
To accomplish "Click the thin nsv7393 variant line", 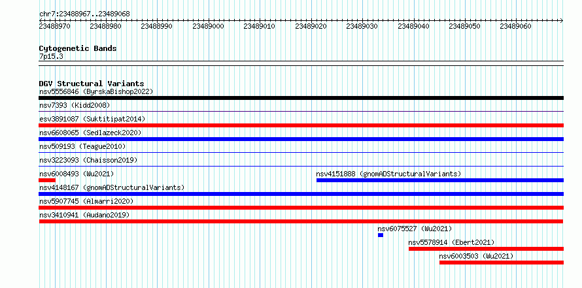I will (x=301, y=111).
